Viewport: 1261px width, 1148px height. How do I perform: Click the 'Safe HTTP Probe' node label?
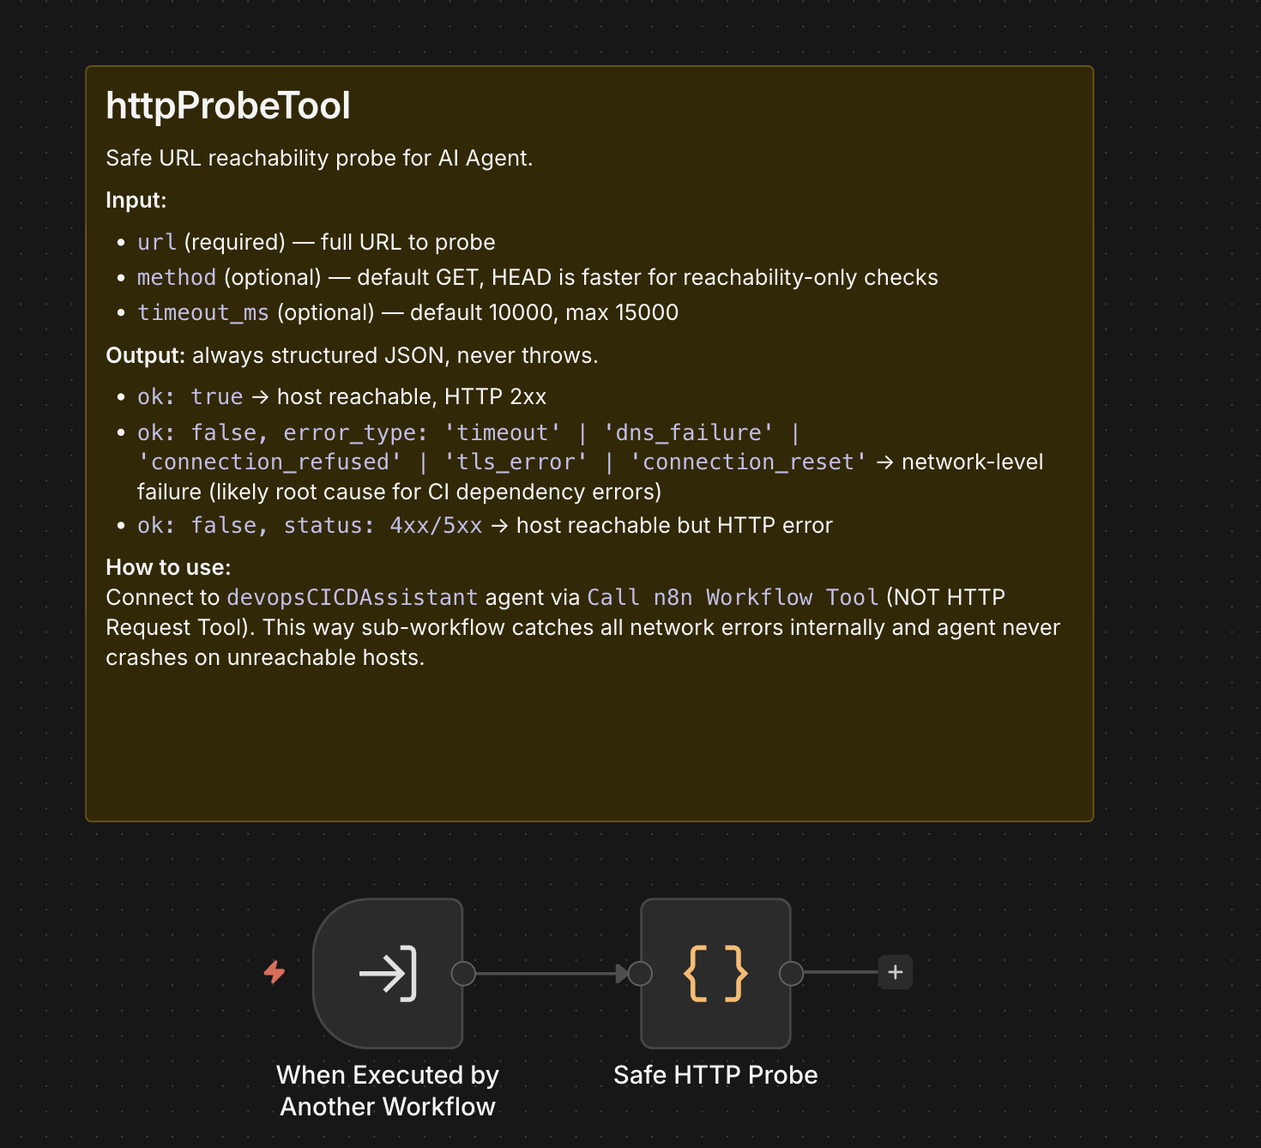(x=715, y=1075)
